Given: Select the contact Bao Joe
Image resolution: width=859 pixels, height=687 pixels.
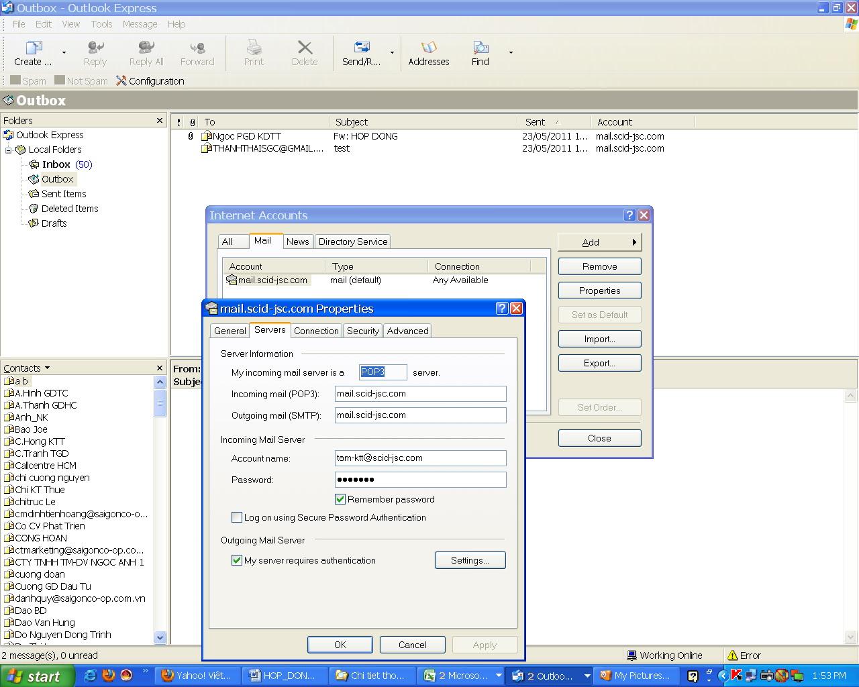Looking at the screenshot, I should [x=31, y=429].
